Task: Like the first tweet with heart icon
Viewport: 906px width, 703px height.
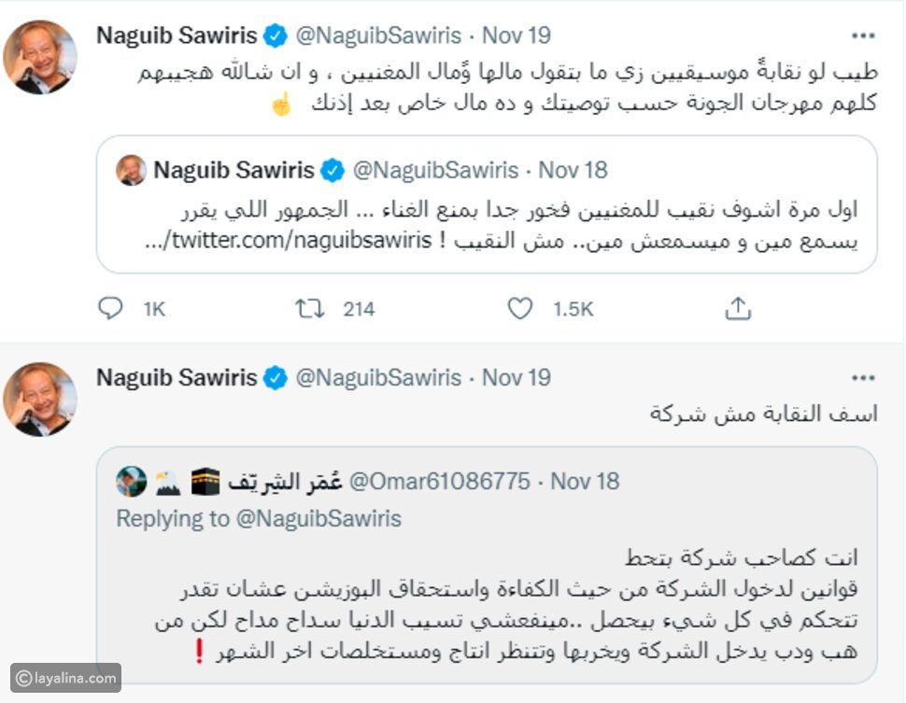Action: click(x=518, y=308)
